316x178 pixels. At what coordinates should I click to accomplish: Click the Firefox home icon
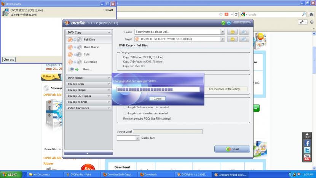coord(311,14)
